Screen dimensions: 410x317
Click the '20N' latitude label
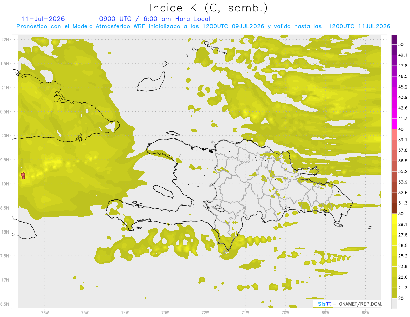pyautogui.click(x=5, y=136)
